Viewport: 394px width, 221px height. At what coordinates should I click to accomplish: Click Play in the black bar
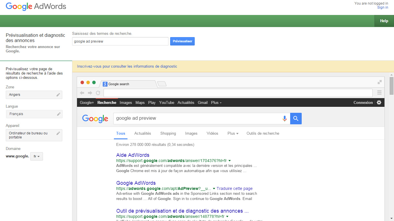pyautogui.click(x=152, y=102)
